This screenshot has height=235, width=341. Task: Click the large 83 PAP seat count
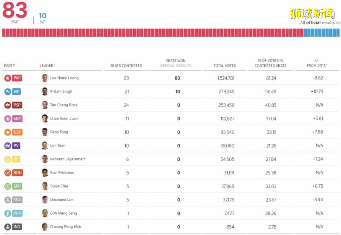pos(15,10)
